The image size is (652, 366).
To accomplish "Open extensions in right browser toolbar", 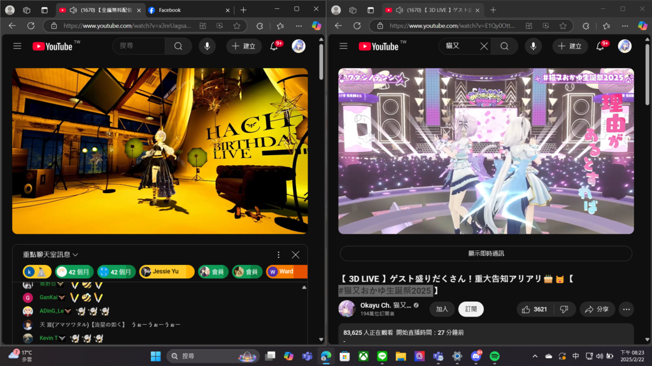I will (x=586, y=25).
